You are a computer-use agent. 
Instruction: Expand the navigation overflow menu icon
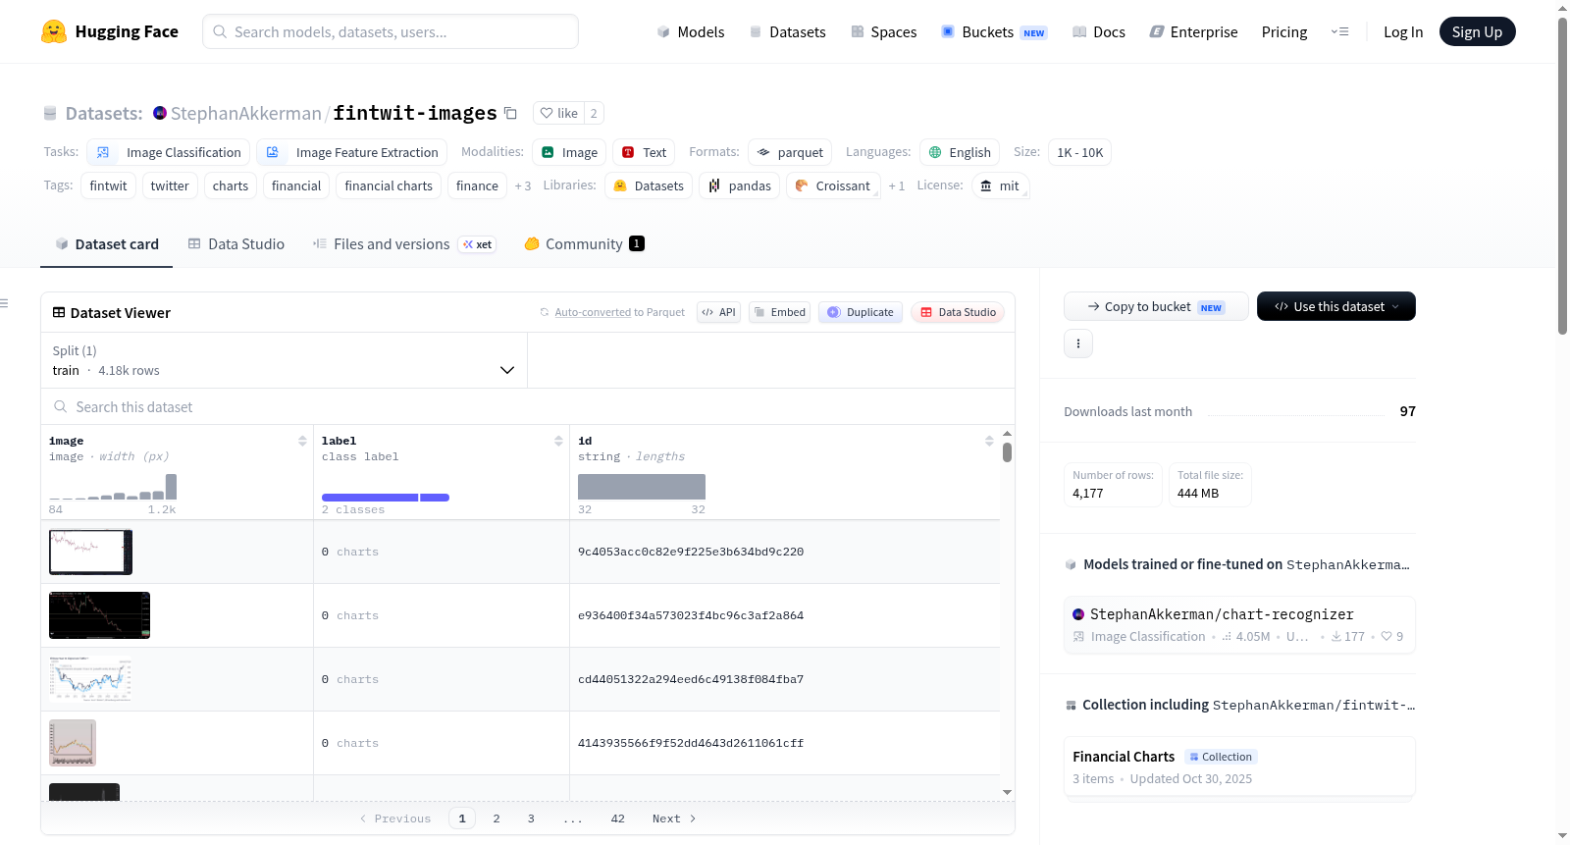click(x=1339, y=31)
